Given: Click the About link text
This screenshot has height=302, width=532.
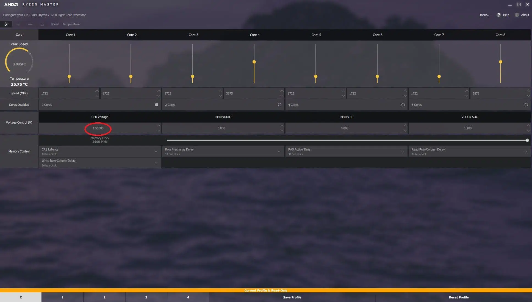Looking at the screenshot, I should [x=525, y=15].
